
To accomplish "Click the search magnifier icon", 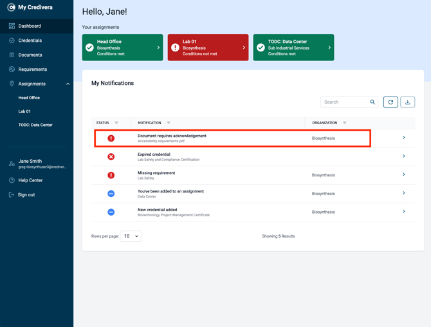I will click(372, 102).
